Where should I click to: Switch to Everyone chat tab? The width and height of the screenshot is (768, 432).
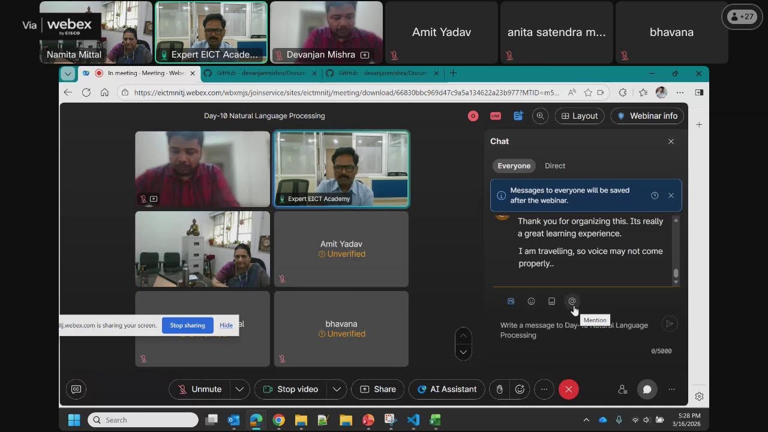[x=514, y=166]
